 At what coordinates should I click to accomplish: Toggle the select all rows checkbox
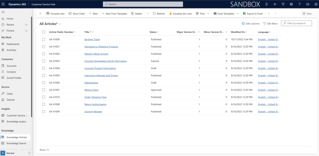click(x=44, y=32)
